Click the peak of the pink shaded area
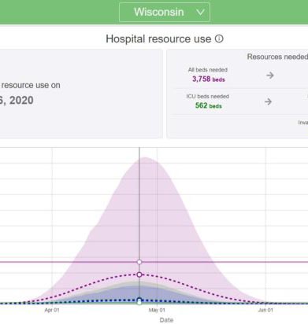Image resolution: width=308 pixels, height=324 pixels. [x=145, y=158]
